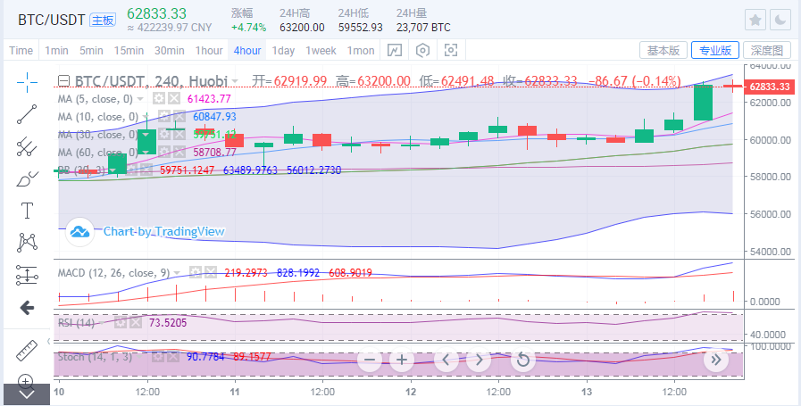
Task: Reset chart view with circular arrow
Action: (x=522, y=360)
